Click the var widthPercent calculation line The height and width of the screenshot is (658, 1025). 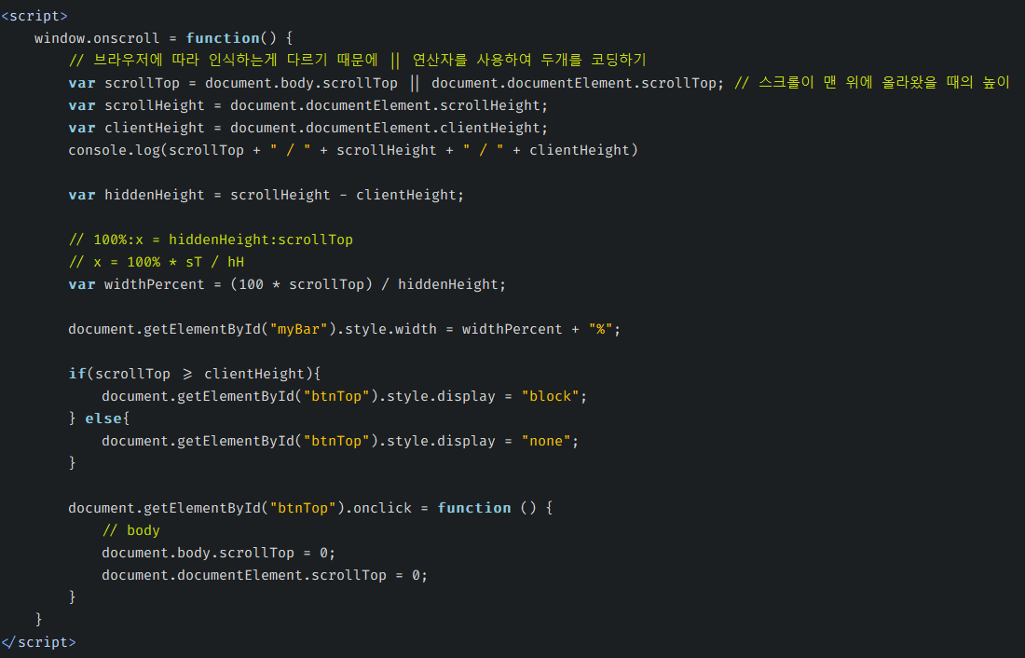point(287,284)
